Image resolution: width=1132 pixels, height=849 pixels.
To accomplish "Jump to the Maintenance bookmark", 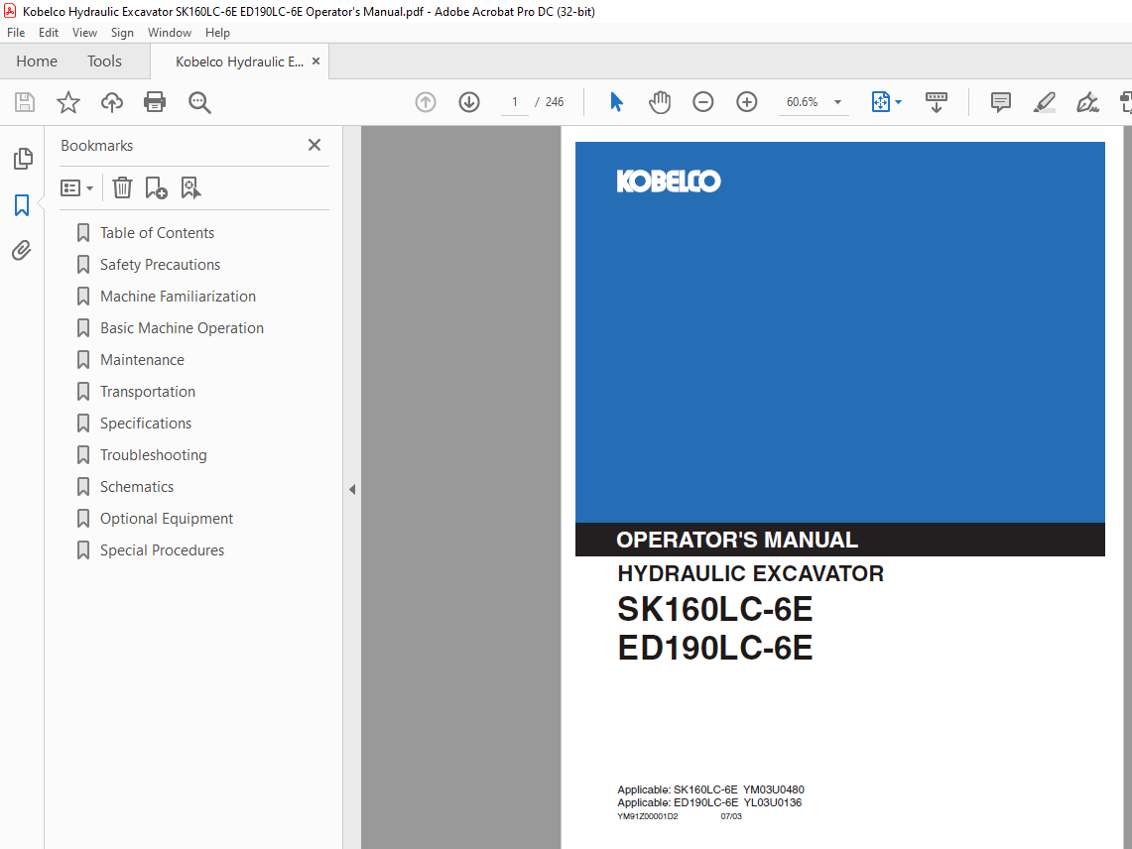I will point(142,360).
